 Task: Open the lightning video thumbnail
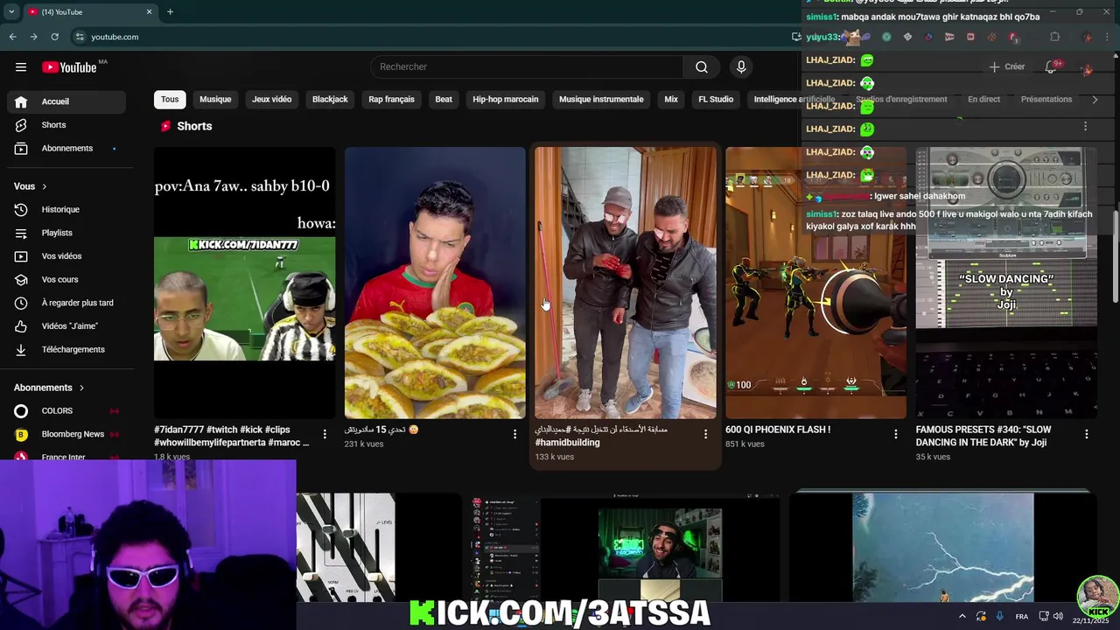point(942,548)
